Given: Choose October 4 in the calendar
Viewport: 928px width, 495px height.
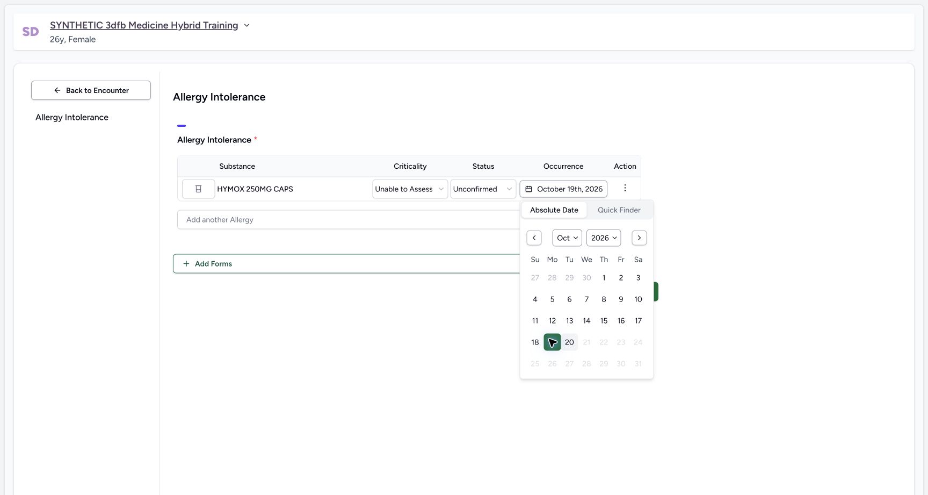Looking at the screenshot, I should [x=535, y=299].
